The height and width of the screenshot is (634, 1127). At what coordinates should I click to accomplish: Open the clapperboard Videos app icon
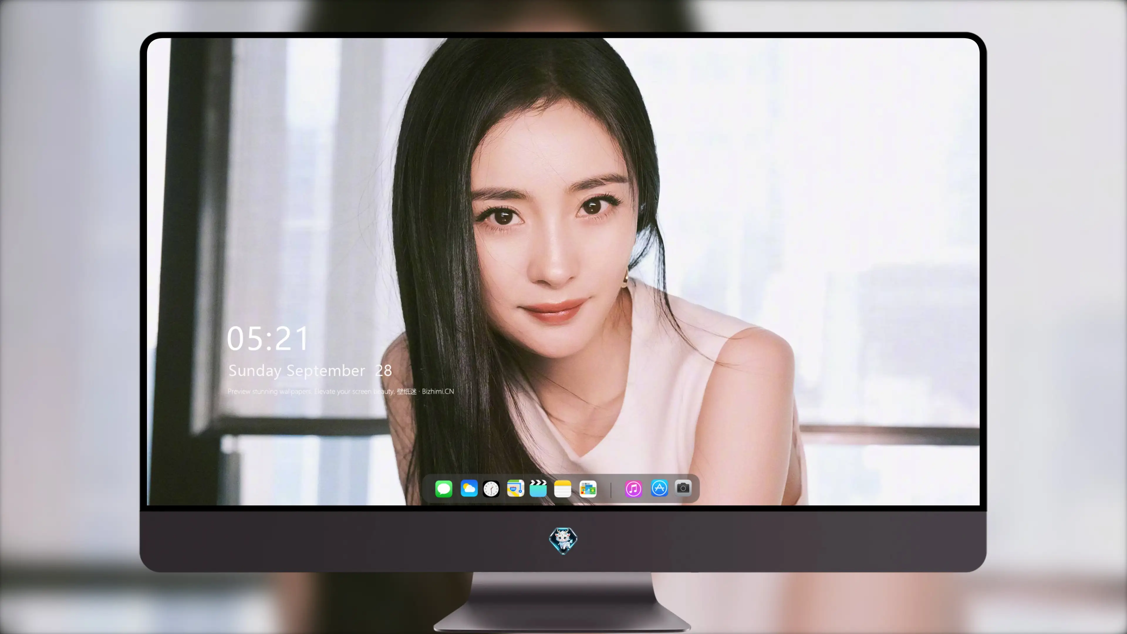click(538, 488)
